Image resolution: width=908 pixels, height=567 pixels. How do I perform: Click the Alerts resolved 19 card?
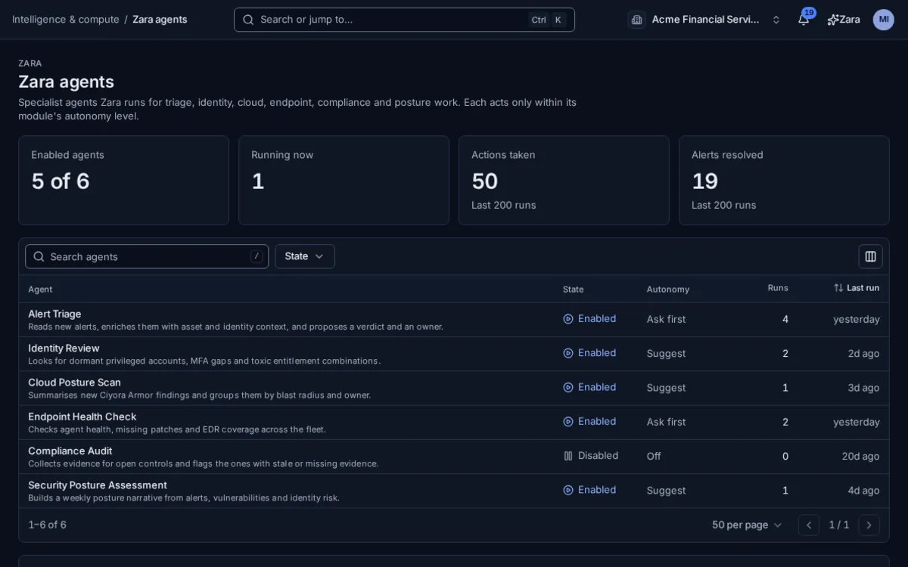click(784, 180)
